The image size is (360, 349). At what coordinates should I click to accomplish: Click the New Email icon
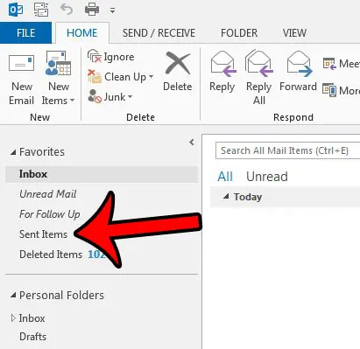pyautogui.click(x=21, y=63)
